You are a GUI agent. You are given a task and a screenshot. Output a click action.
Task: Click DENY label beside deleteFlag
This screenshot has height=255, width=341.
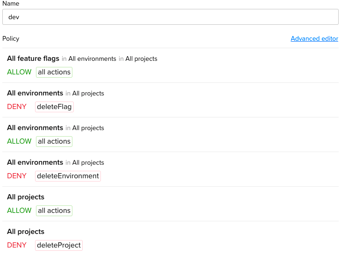17,107
